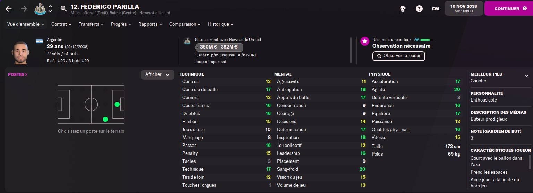
Task: Select the striker position dot on pitch
Action: pyautogui.click(x=117, y=104)
